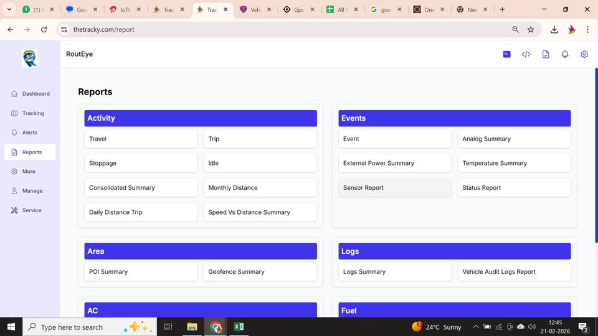
Task: Open the Event report
Action: [395, 139]
